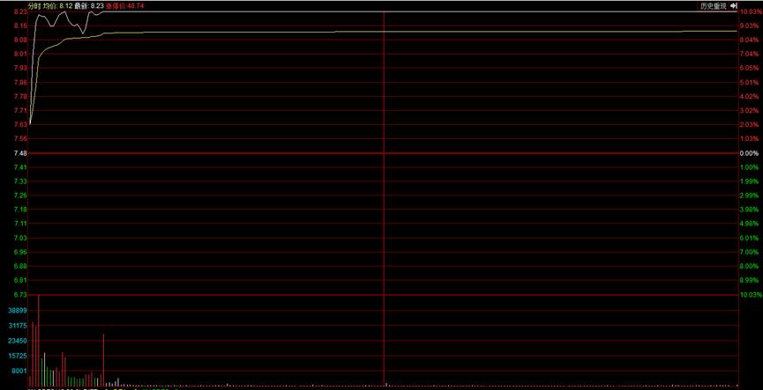Screen dimensions: 763x390
Task: Click the 2.03% percent axis label
Action: (x=750, y=125)
